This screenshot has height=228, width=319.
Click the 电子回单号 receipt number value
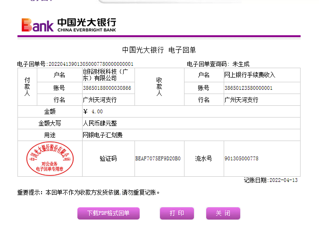(x=91, y=64)
